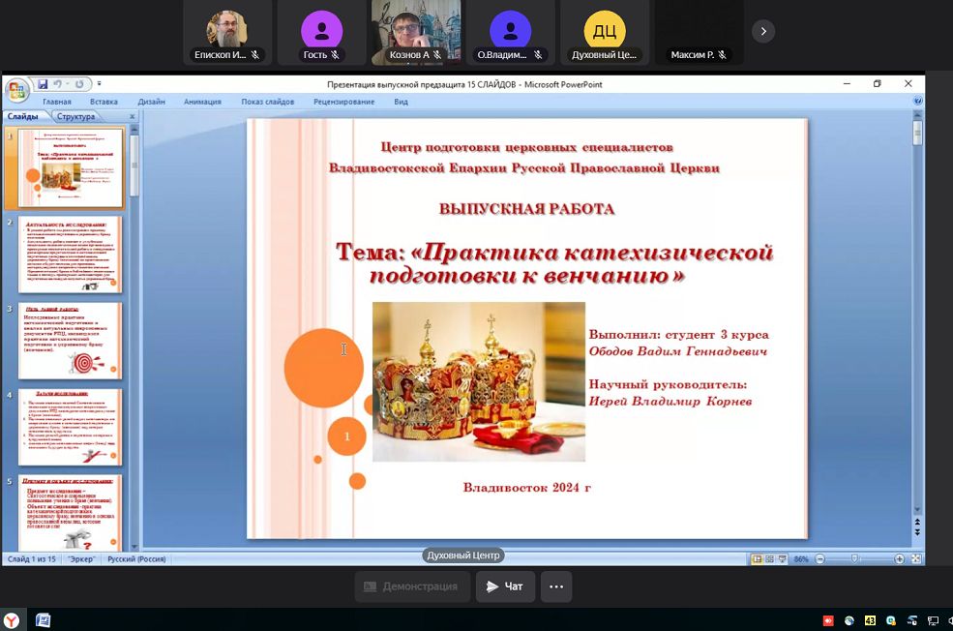Show next participants with the right chevron
953x631 pixels.
(763, 31)
